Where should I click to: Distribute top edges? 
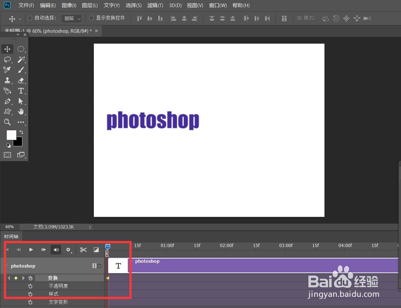click(x=212, y=19)
